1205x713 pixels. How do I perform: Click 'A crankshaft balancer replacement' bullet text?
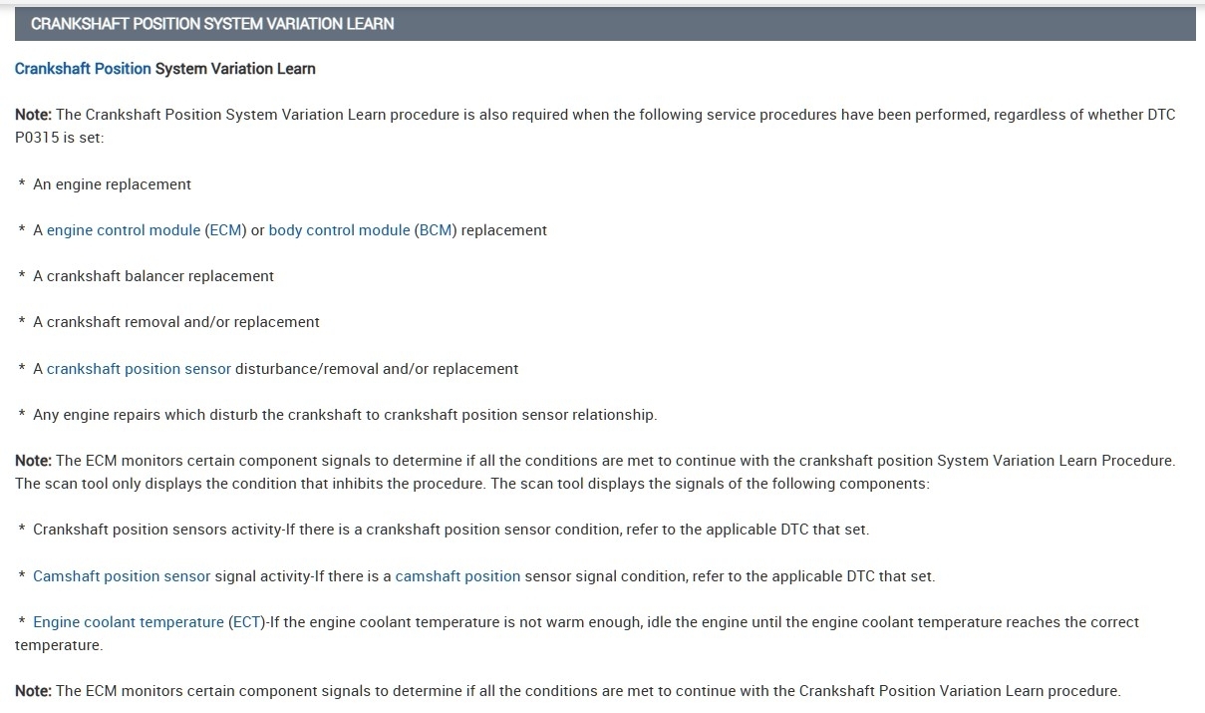153,276
